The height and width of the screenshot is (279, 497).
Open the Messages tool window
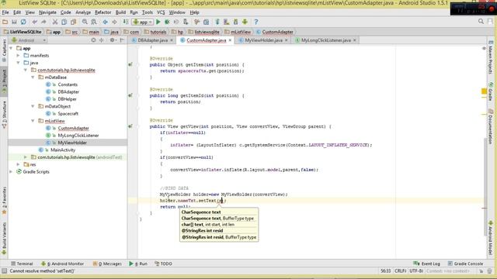click(x=107, y=263)
